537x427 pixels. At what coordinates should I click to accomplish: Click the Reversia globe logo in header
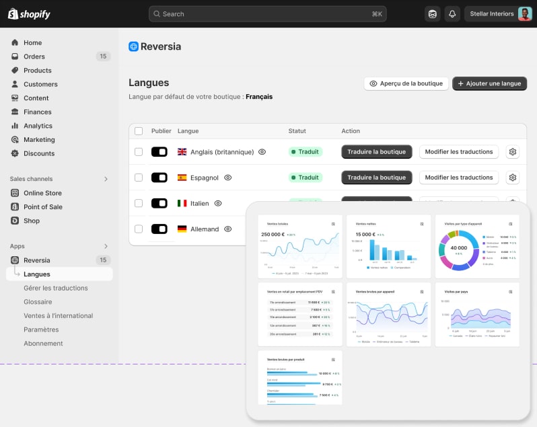click(x=134, y=46)
